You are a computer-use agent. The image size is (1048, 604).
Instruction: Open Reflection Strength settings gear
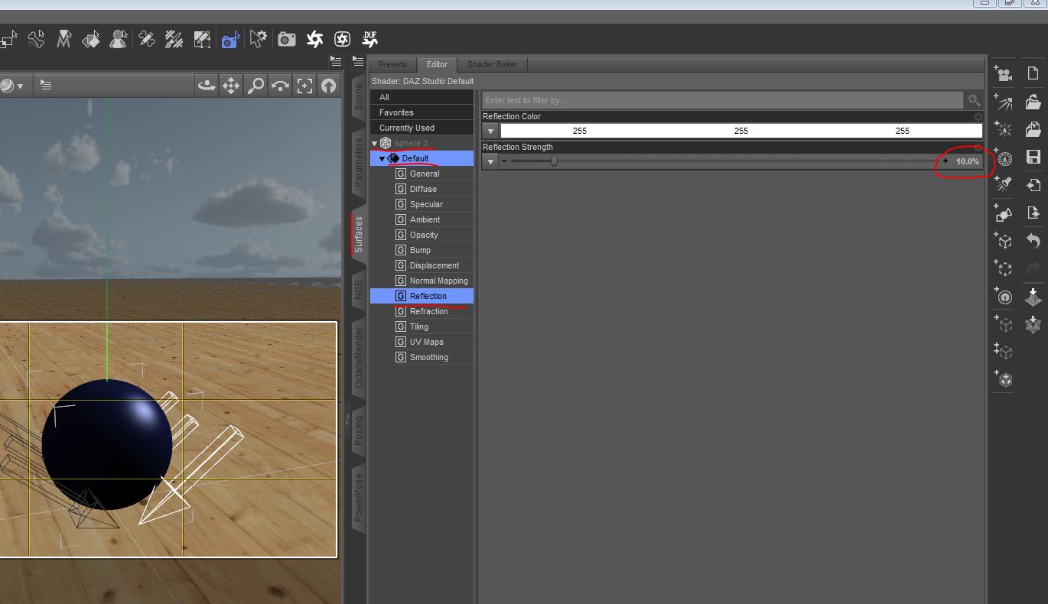point(978,147)
